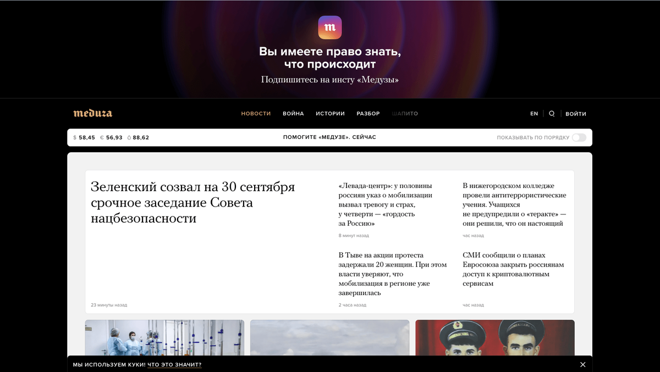Open the Тыва protest detention article
Image resolution: width=660 pixels, height=372 pixels.
(x=393, y=274)
